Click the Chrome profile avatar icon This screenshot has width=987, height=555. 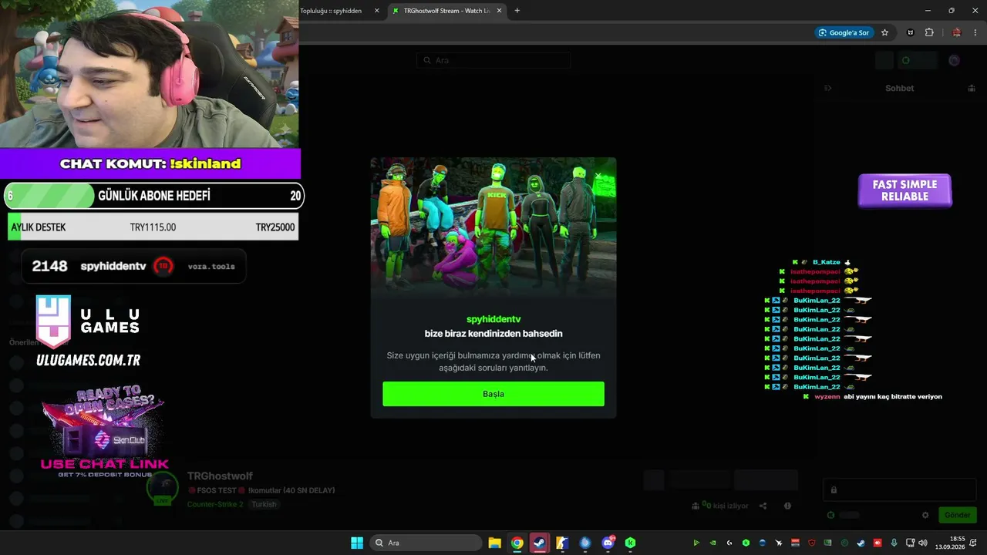tap(956, 32)
